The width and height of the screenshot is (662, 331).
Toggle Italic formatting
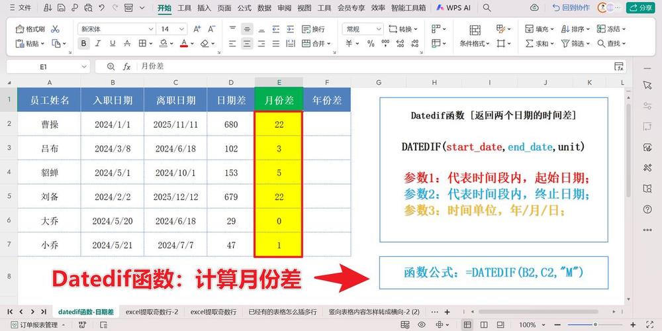97,43
